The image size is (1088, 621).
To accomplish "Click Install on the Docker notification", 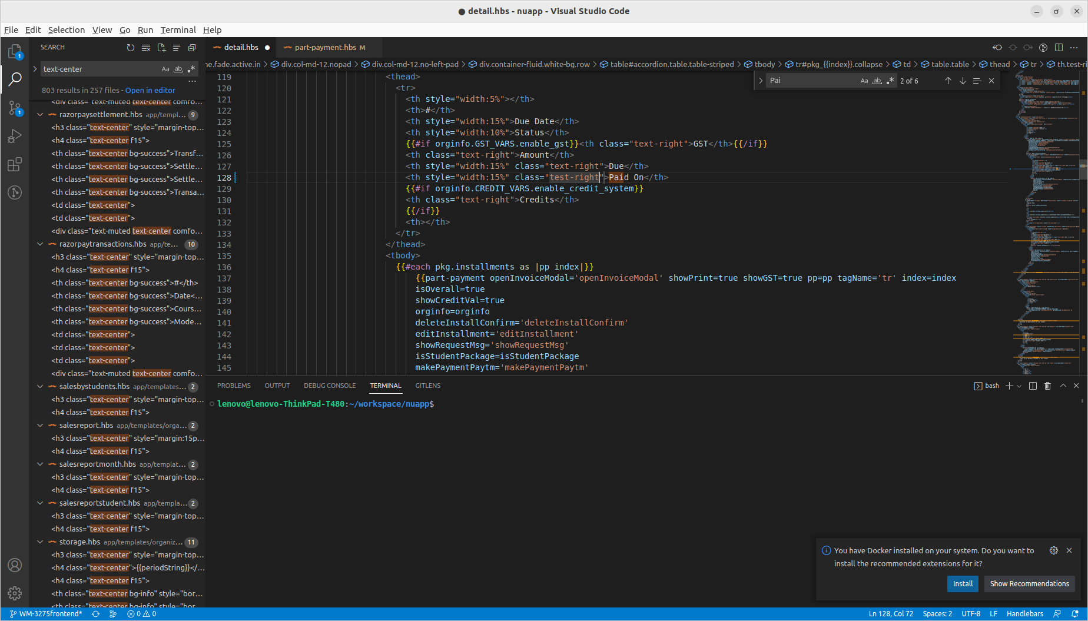I will point(963,584).
